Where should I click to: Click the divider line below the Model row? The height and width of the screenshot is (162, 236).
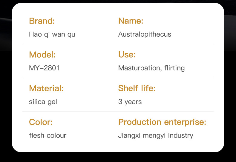tap(118, 78)
